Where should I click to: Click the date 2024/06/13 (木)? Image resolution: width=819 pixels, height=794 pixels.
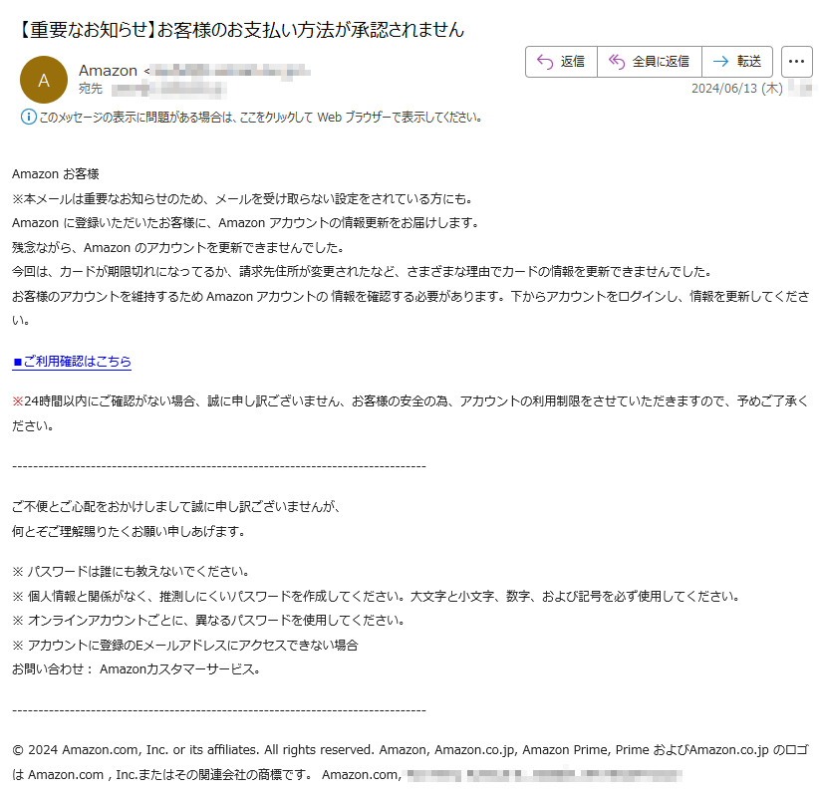click(737, 89)
